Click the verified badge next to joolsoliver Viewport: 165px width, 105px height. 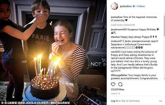click(x=134, y=6)
